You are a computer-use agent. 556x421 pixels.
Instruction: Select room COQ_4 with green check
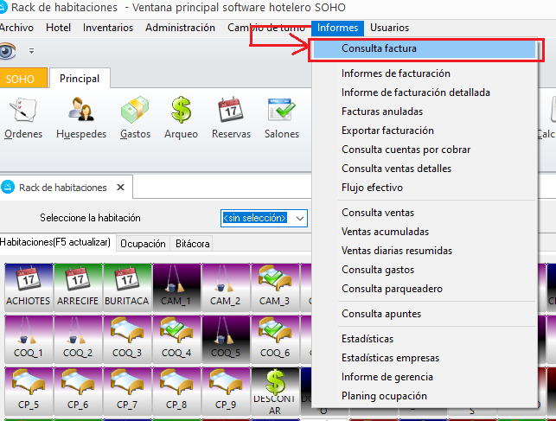point(176,338)
